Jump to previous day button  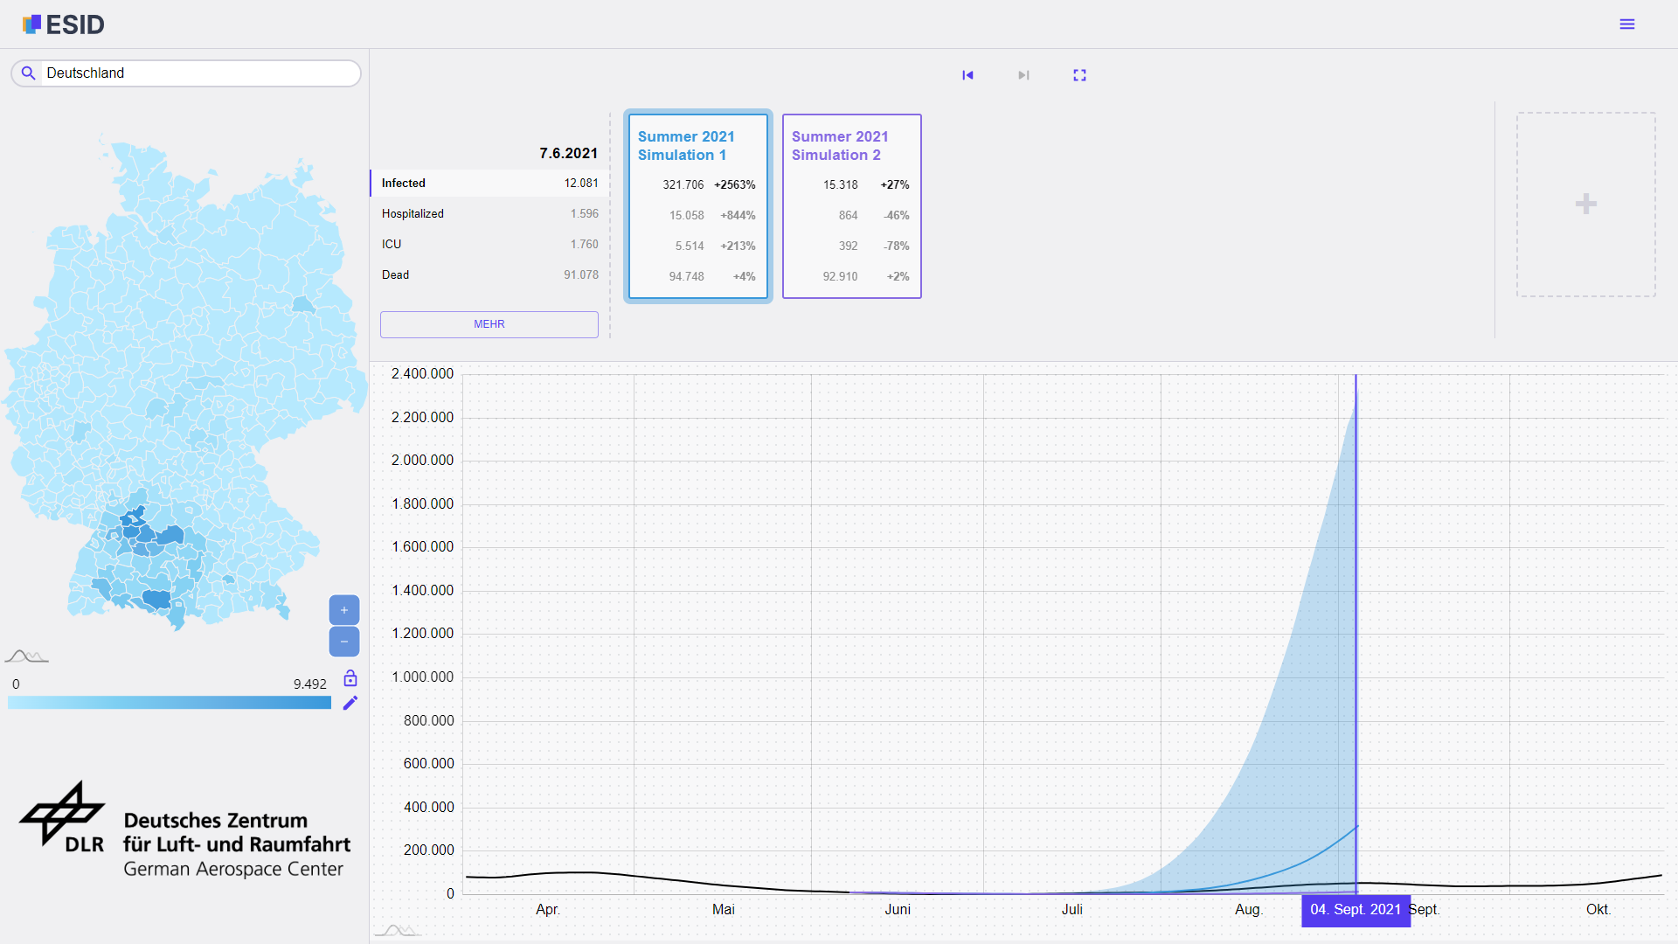[x=967, y=75]
